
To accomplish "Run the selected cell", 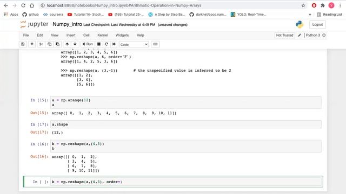I will pos(88,44).
